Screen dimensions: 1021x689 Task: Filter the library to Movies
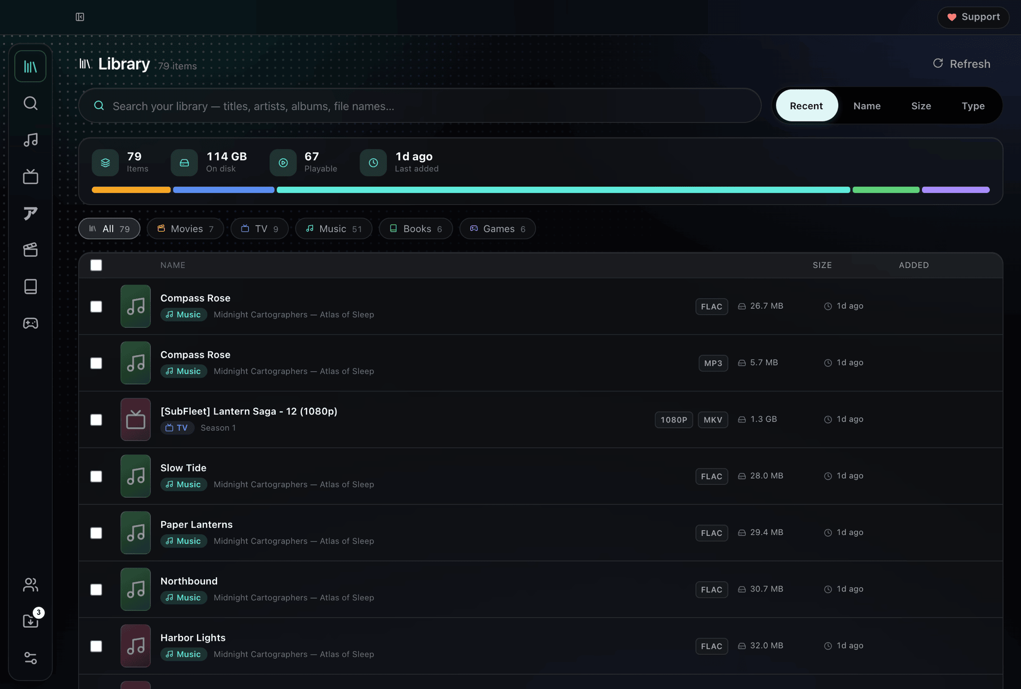coord(185,229)
